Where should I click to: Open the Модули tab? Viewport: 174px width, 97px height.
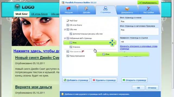tap(69, 10)
